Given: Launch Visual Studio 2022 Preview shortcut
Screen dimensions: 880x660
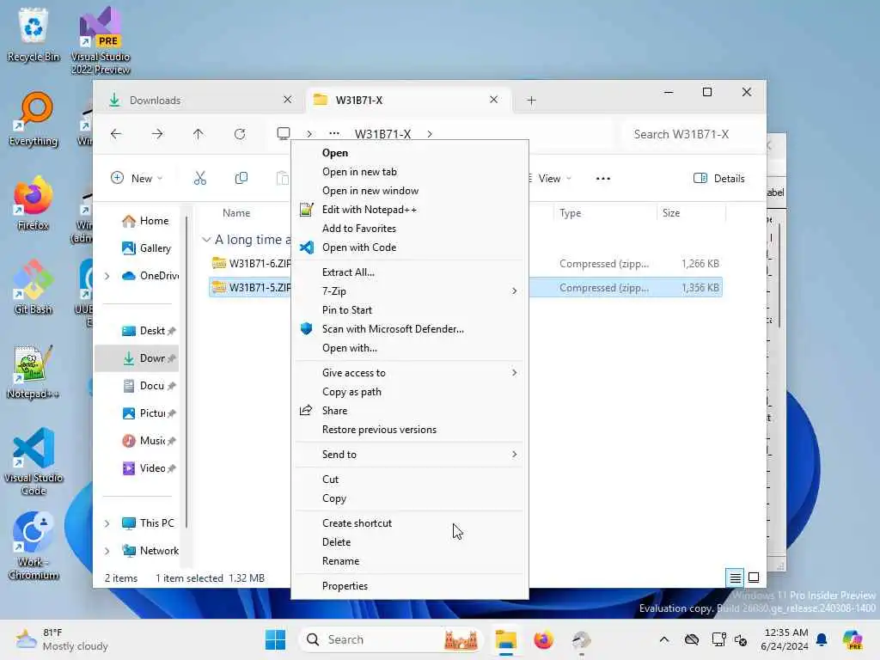Looking at the screenshot, I should pos(101,40).
